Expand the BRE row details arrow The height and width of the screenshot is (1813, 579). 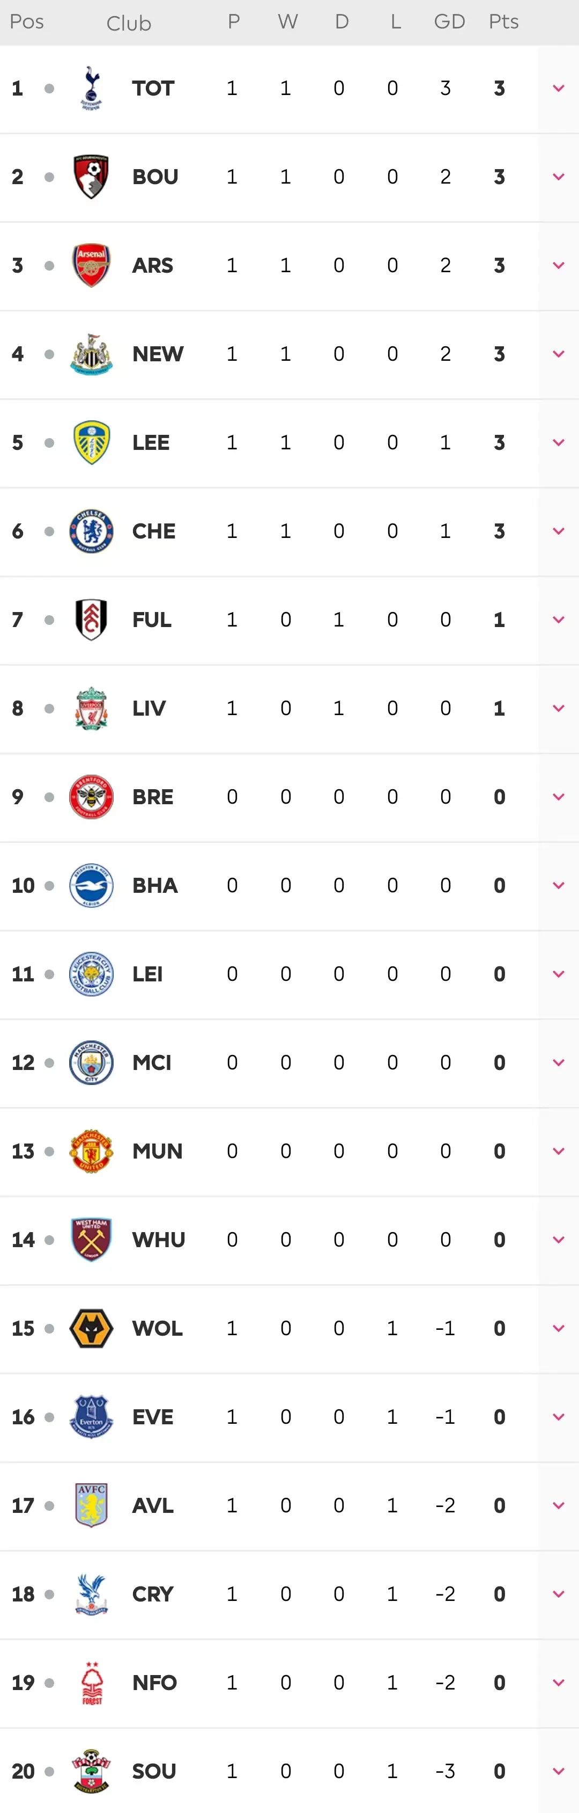tap(559, 797)
